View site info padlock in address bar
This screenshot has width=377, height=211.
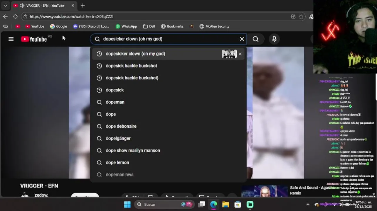pyautogui.click(x=26, y=17)
